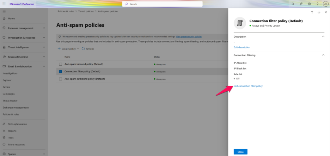
Task: Collapse the Email & collaboration section
Action: 44,66
